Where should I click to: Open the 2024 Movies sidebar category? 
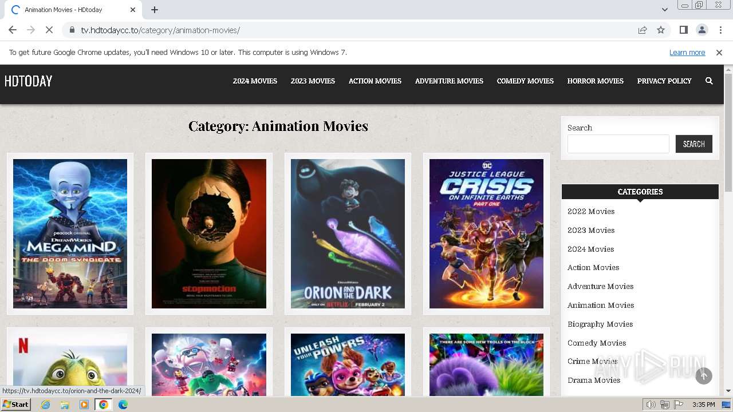590,249
